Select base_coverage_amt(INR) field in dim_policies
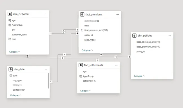The width and height of the screenshot is (183, 108). (148, 42)
